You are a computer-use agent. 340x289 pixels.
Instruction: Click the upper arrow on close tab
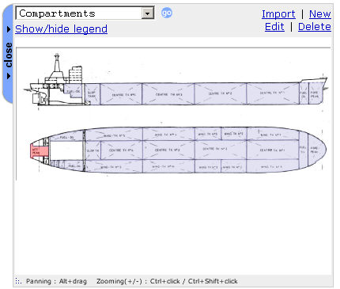point(9,29)
